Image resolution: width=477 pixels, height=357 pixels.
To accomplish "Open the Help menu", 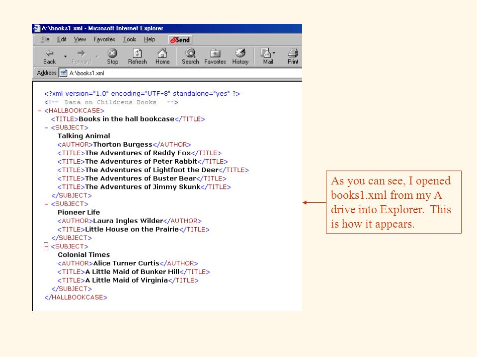I will pos(150,40).
